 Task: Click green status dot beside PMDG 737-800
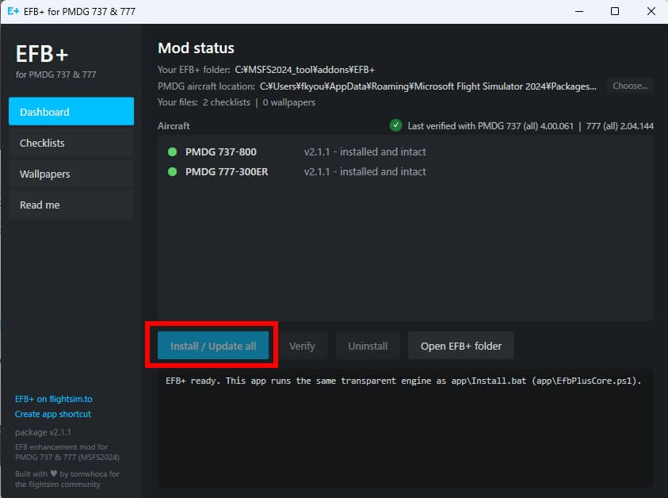click(x=172, y=151)
